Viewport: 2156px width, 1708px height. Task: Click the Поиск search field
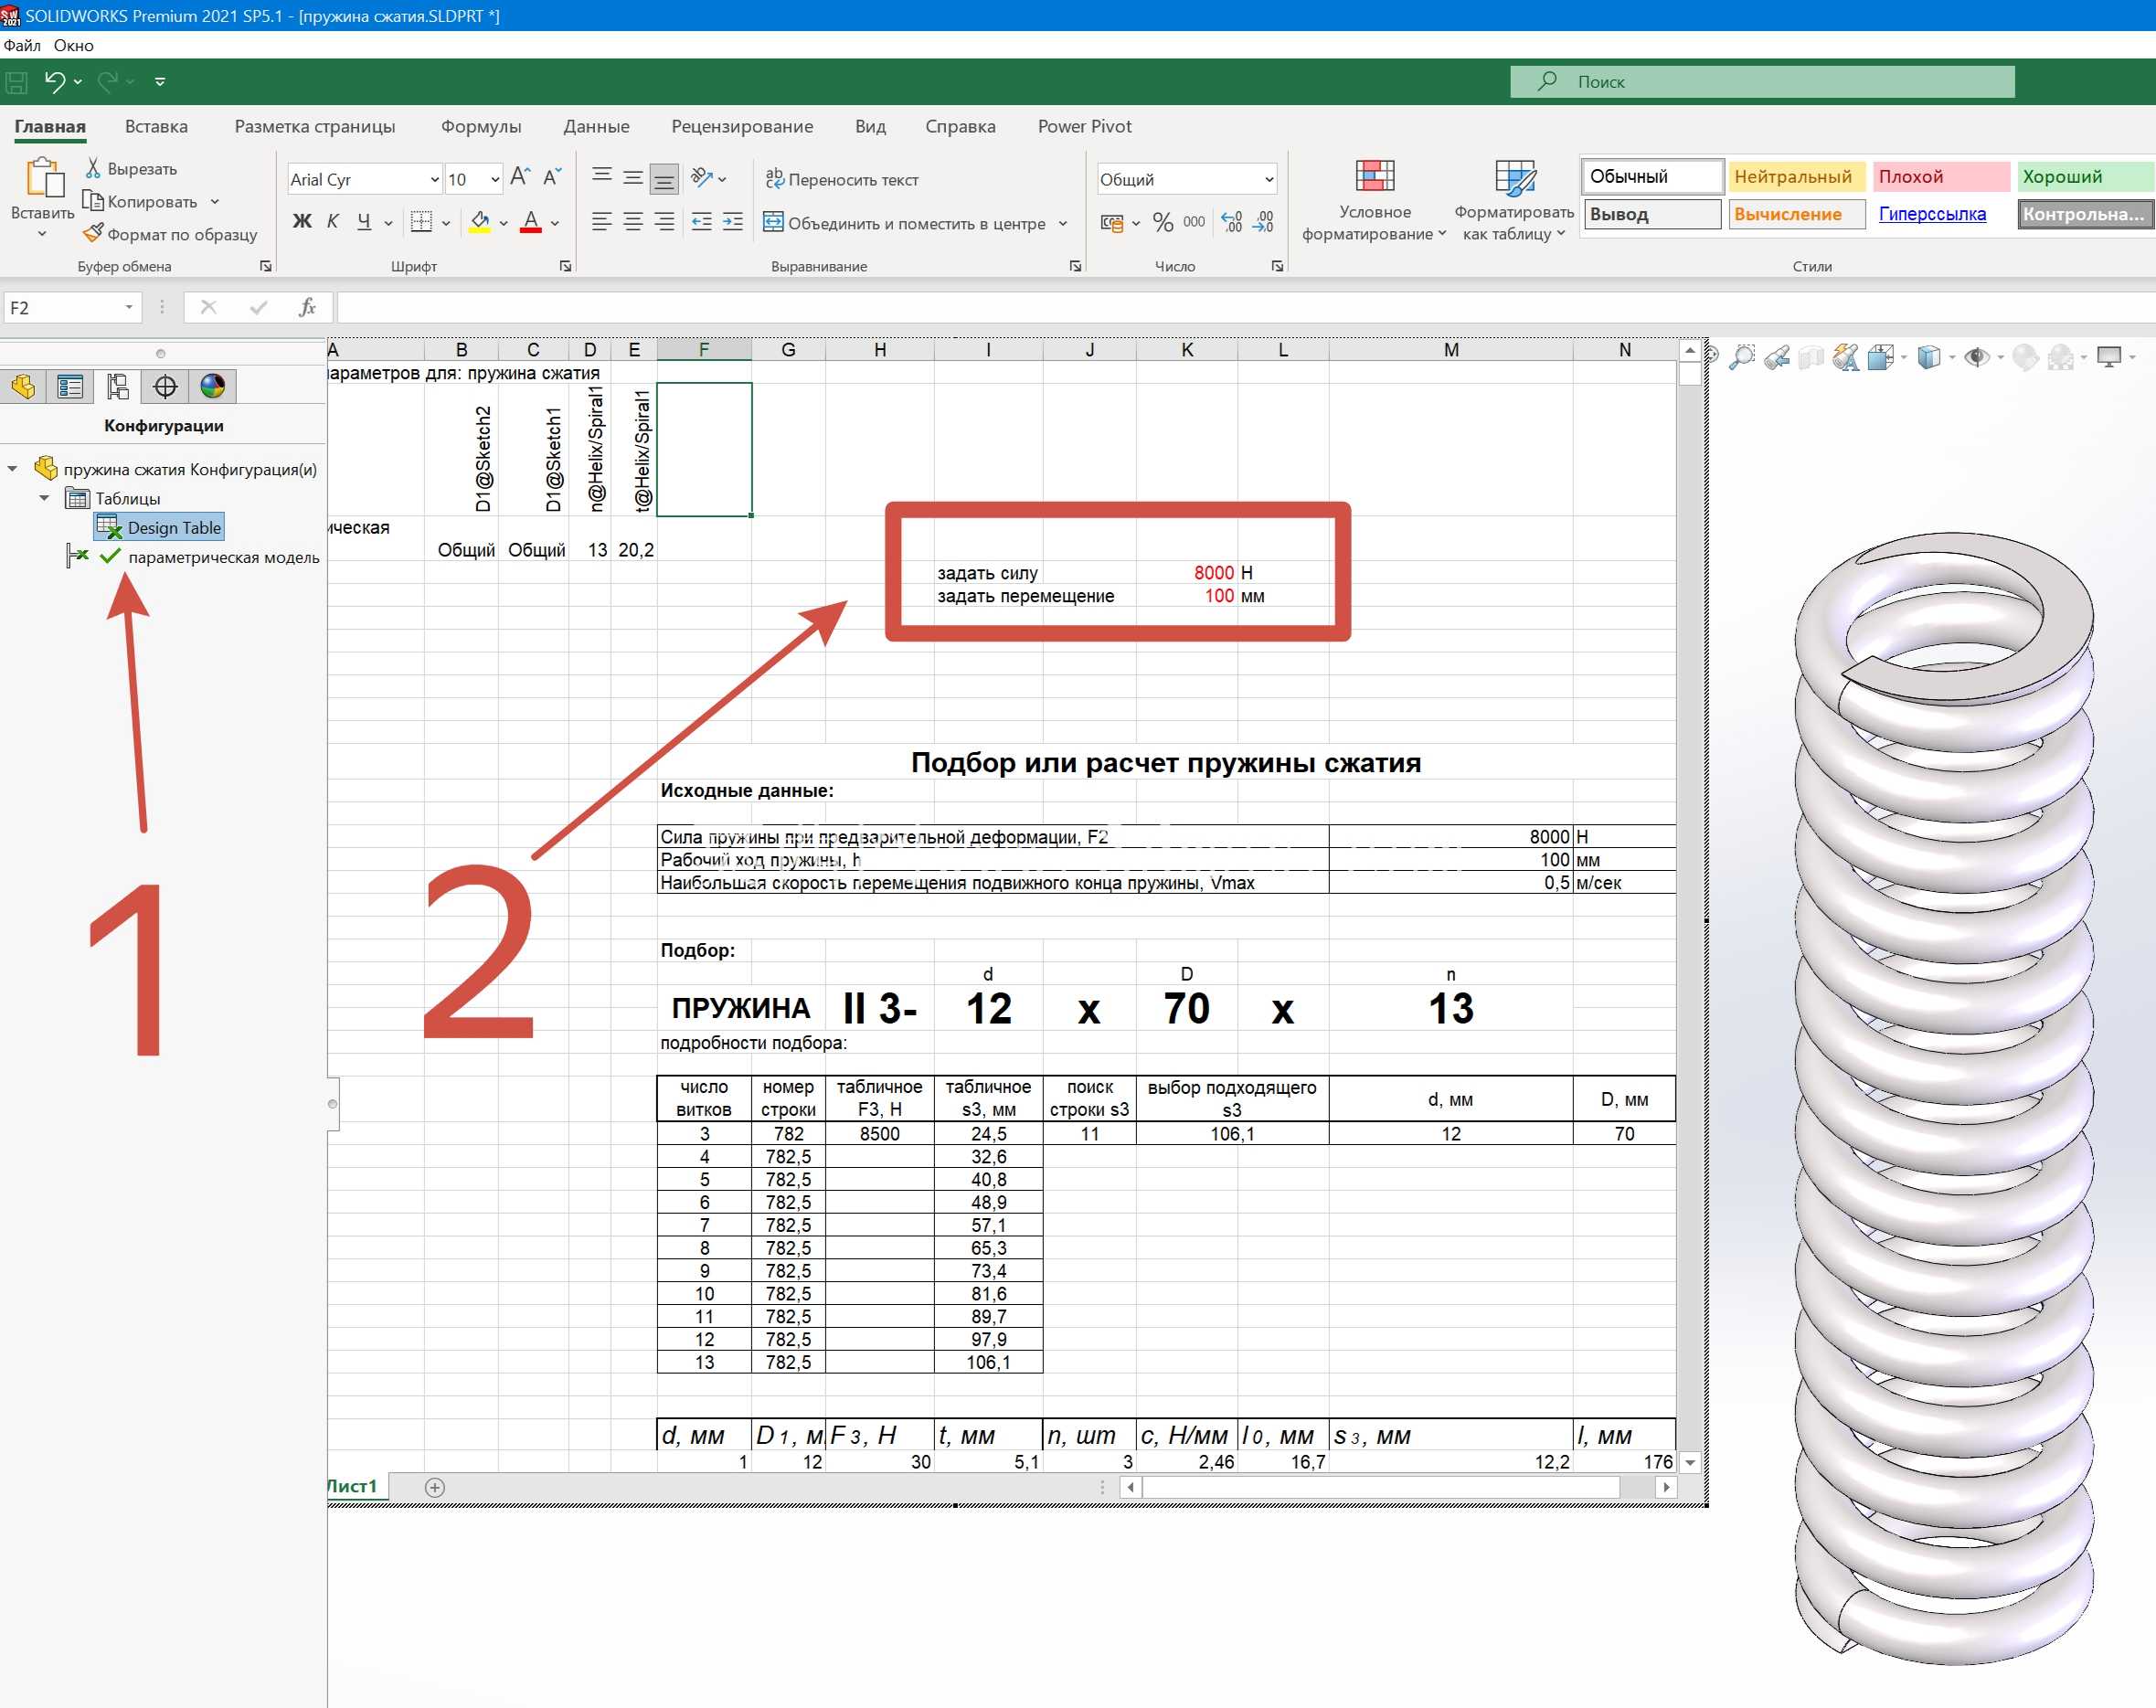pos(1762,82)
